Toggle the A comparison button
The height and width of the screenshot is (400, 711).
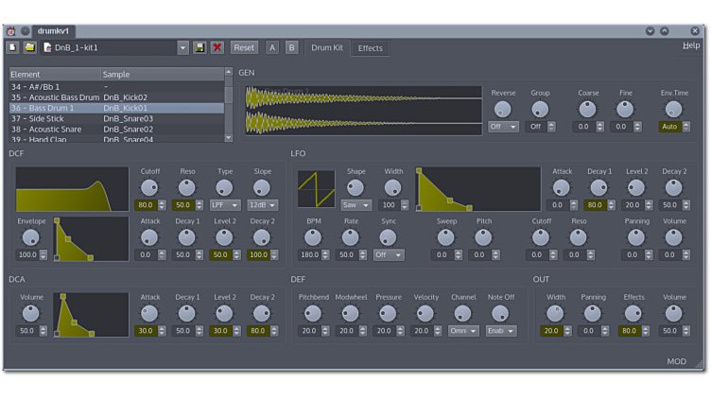[x=272, y=47]
